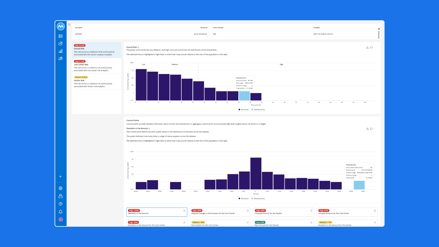Select Unusual Amount for the Vendor card
The image size is (439, 247).
(284, 212)
